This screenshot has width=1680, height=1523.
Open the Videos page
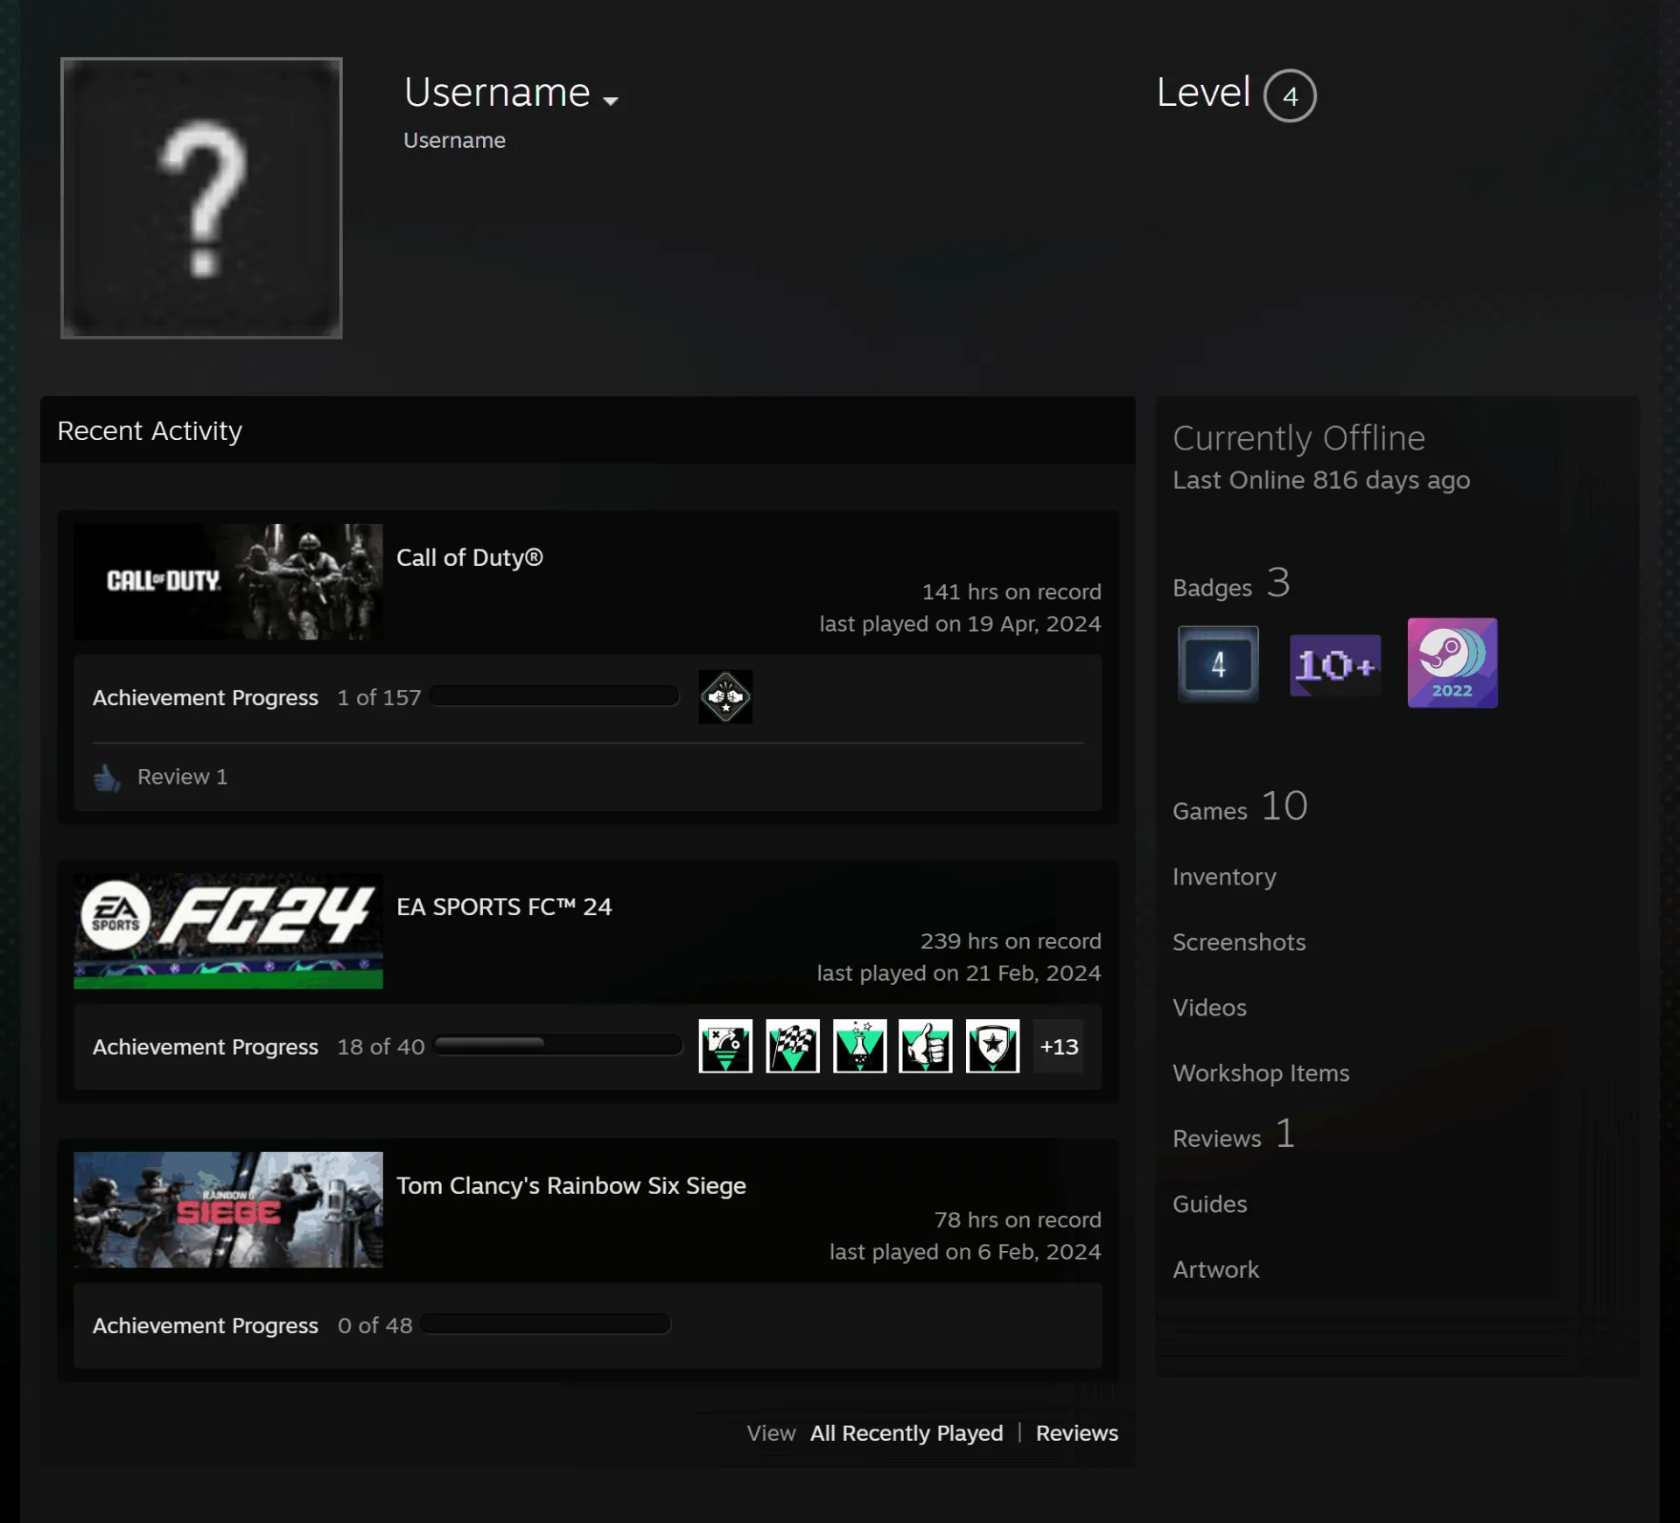pyautogui.click(x=1209, y=1008)
